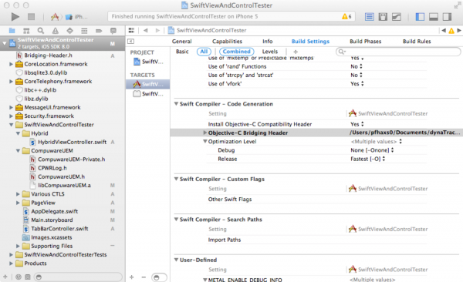Screen dimensions: 463x282
Task: Toggle the Debug area visibility
Action: pyautogui.click(x=433, y=17)
